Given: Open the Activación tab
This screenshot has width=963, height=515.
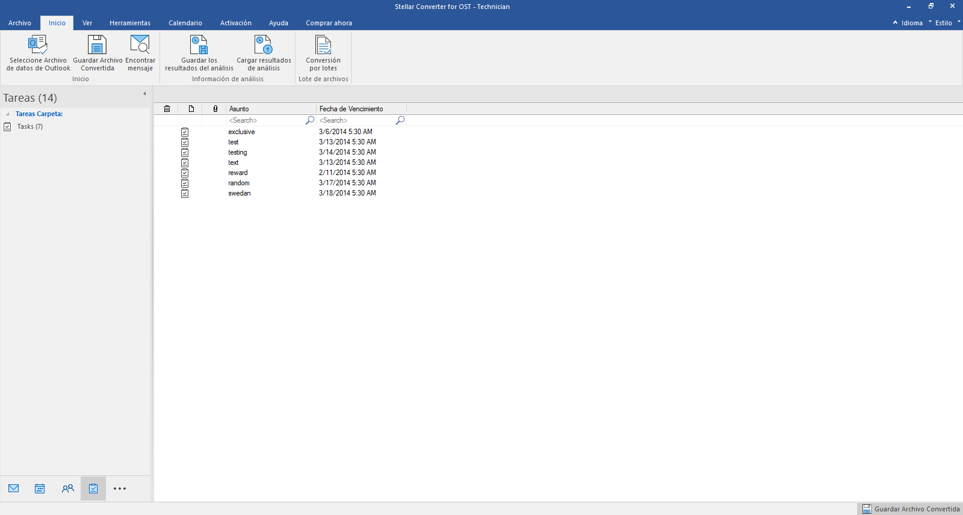Looking at the screenshot, I should click(x=236, y=23).
